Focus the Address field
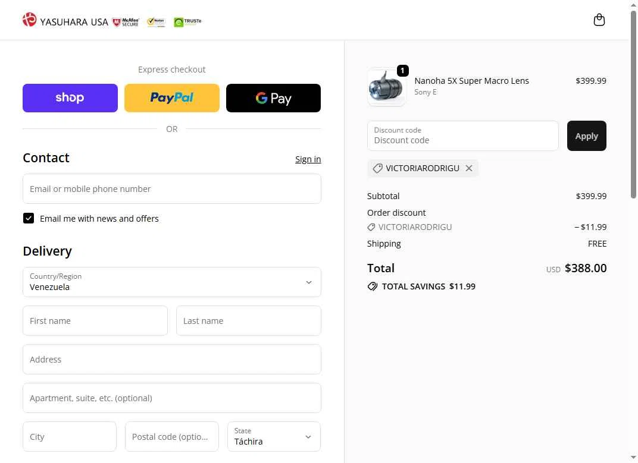The image size is (638, 463). coord(172,360)
